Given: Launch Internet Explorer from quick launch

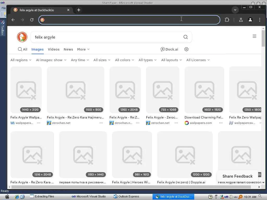Looking at the screenshot, I should pos(16,197).
